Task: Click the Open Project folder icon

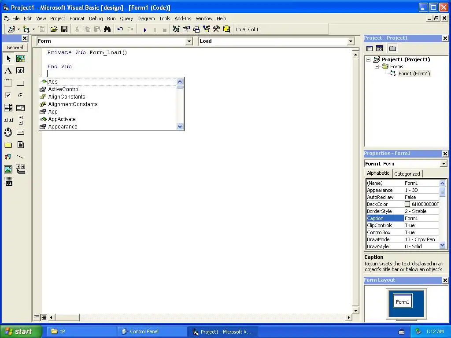Action: [54, 29]
